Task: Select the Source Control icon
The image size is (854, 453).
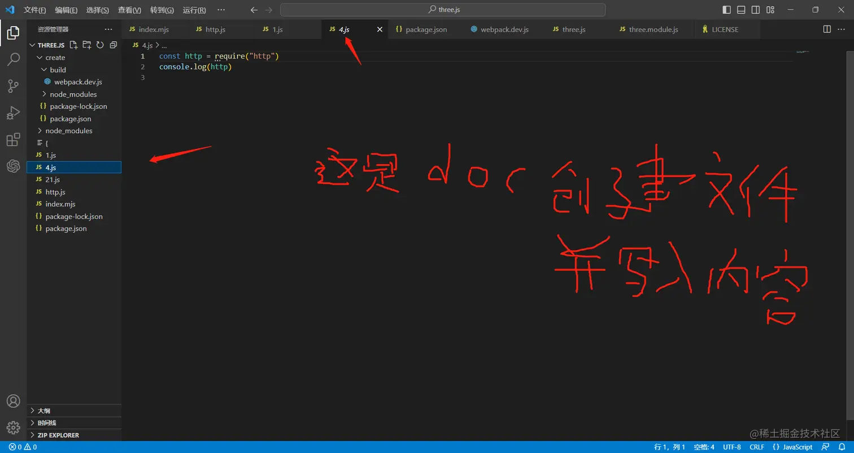Action: (13, 86)
